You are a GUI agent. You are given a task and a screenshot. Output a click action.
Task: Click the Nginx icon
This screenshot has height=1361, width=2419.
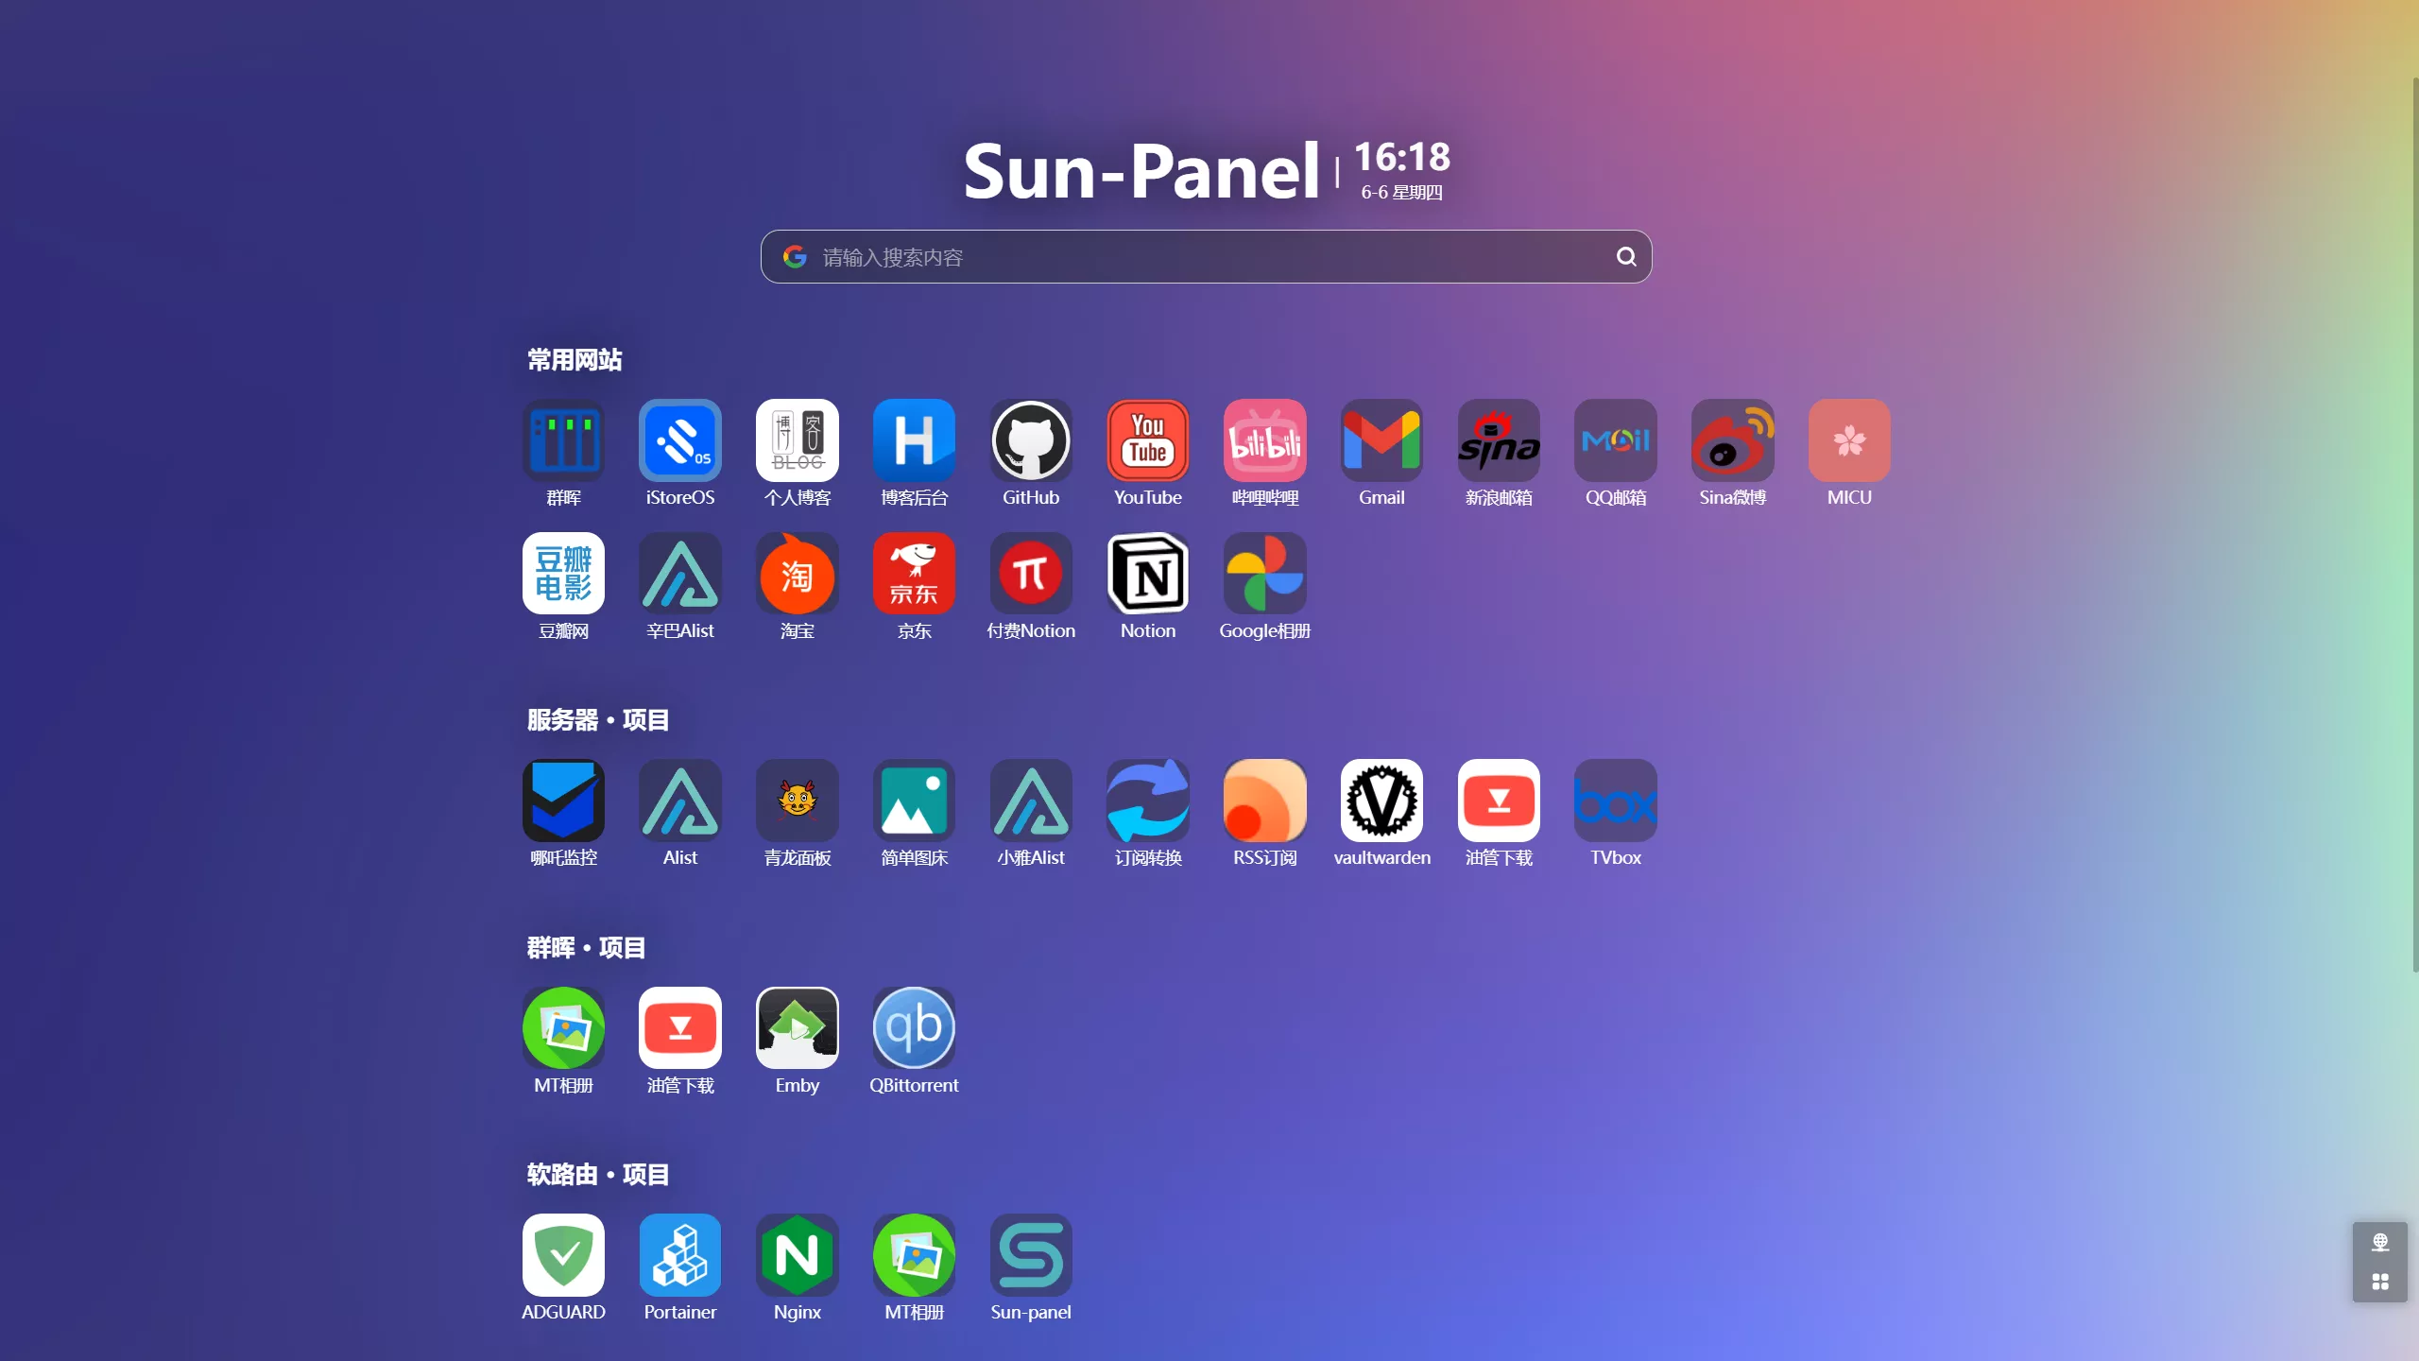pyautogui.click(x=797, y=1255)
